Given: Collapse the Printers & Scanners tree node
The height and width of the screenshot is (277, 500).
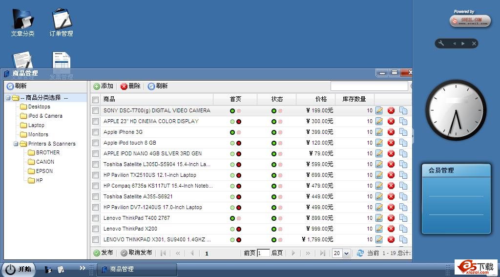Looking at the screenshot, I should coord(16,144).
